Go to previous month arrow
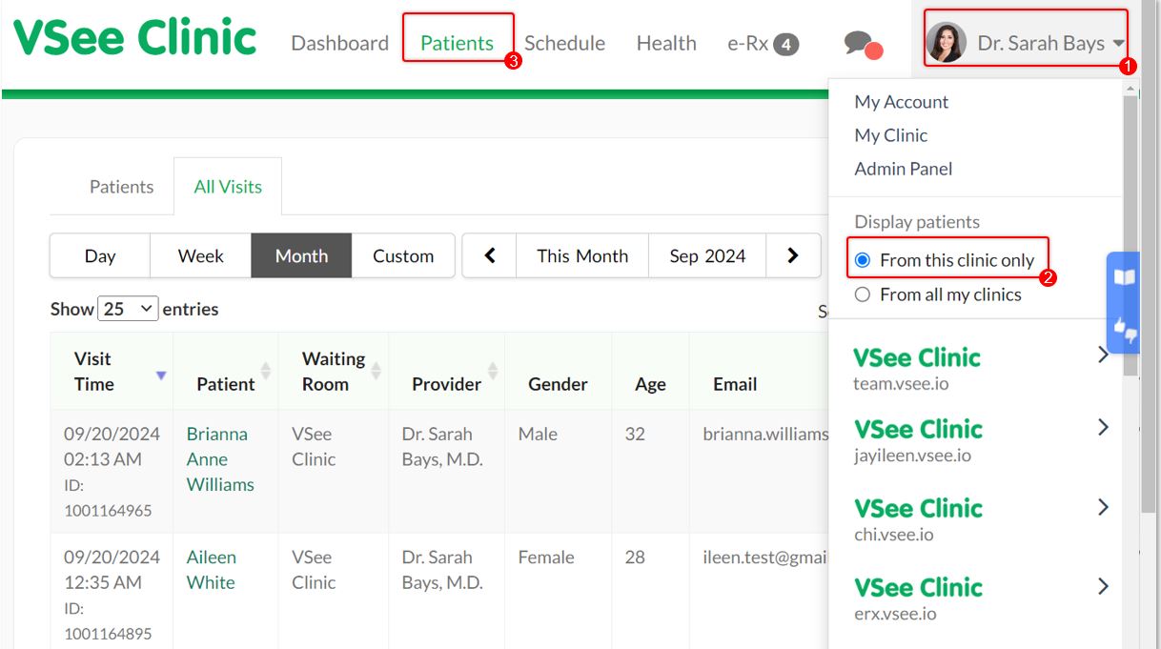 [x=490, y=255]
